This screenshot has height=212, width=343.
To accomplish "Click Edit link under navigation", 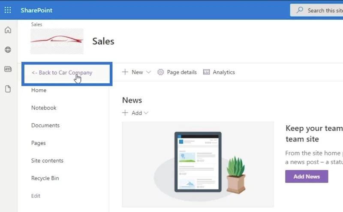I will tap(36, 196).
